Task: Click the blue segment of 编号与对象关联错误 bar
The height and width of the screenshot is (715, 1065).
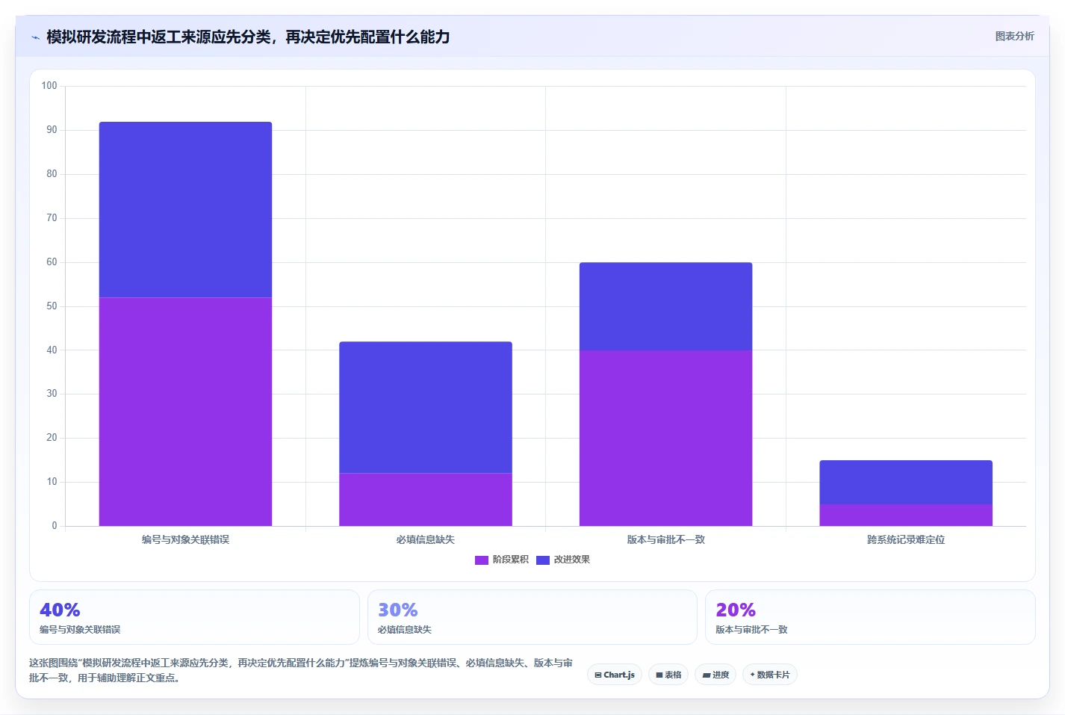Action: pyautogui.click(x=185, y=210)
